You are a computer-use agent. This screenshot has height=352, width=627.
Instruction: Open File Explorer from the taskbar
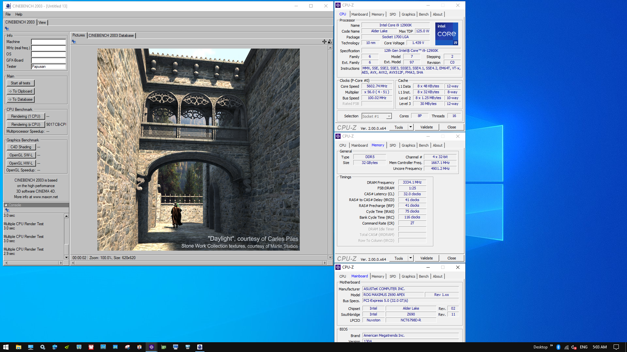pyautogui.click(x=18, y=347)
